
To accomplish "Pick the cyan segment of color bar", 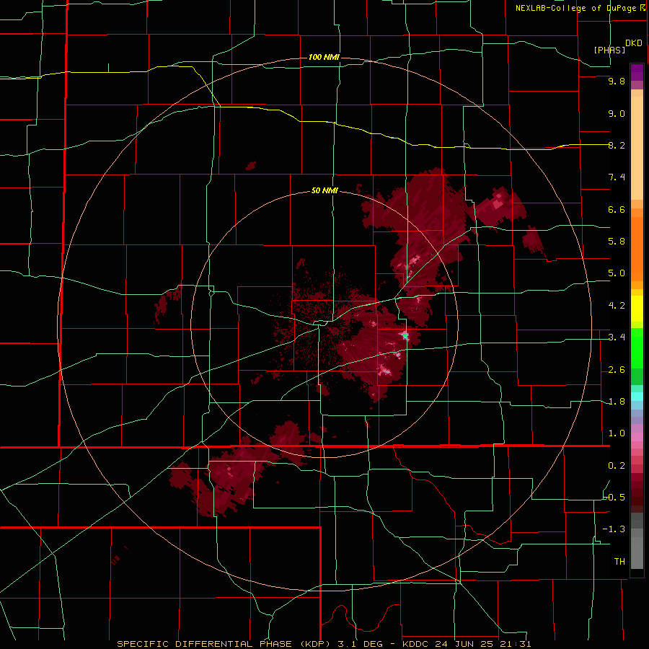I will (637, 397).
